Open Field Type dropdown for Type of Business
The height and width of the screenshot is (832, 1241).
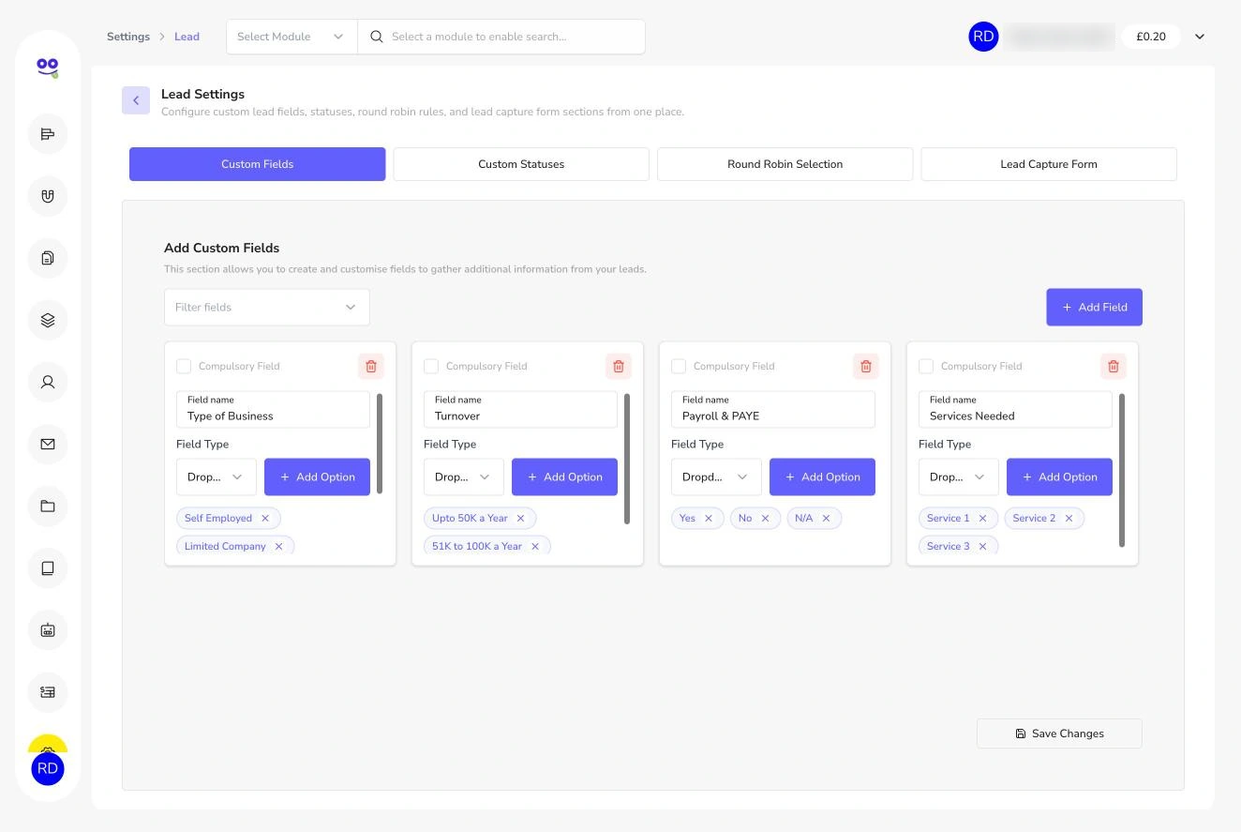(217, 477)
